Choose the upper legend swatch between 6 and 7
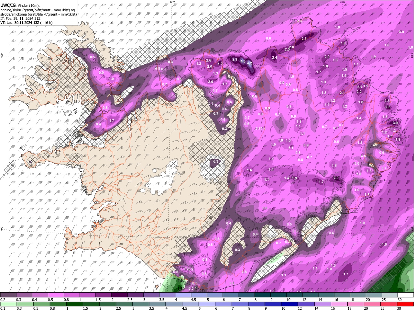414x311 pixels. pyautogui.click(x=231, y=295)
